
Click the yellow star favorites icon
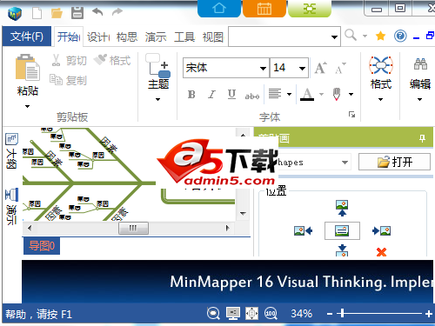pos(380,36)
